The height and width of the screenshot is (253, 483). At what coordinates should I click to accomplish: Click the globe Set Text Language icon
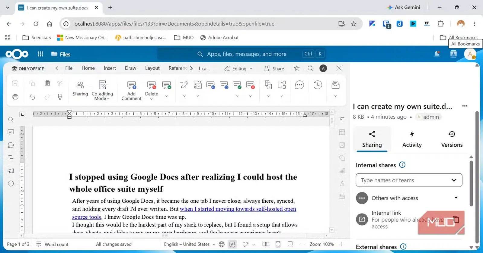pos(222,244)
